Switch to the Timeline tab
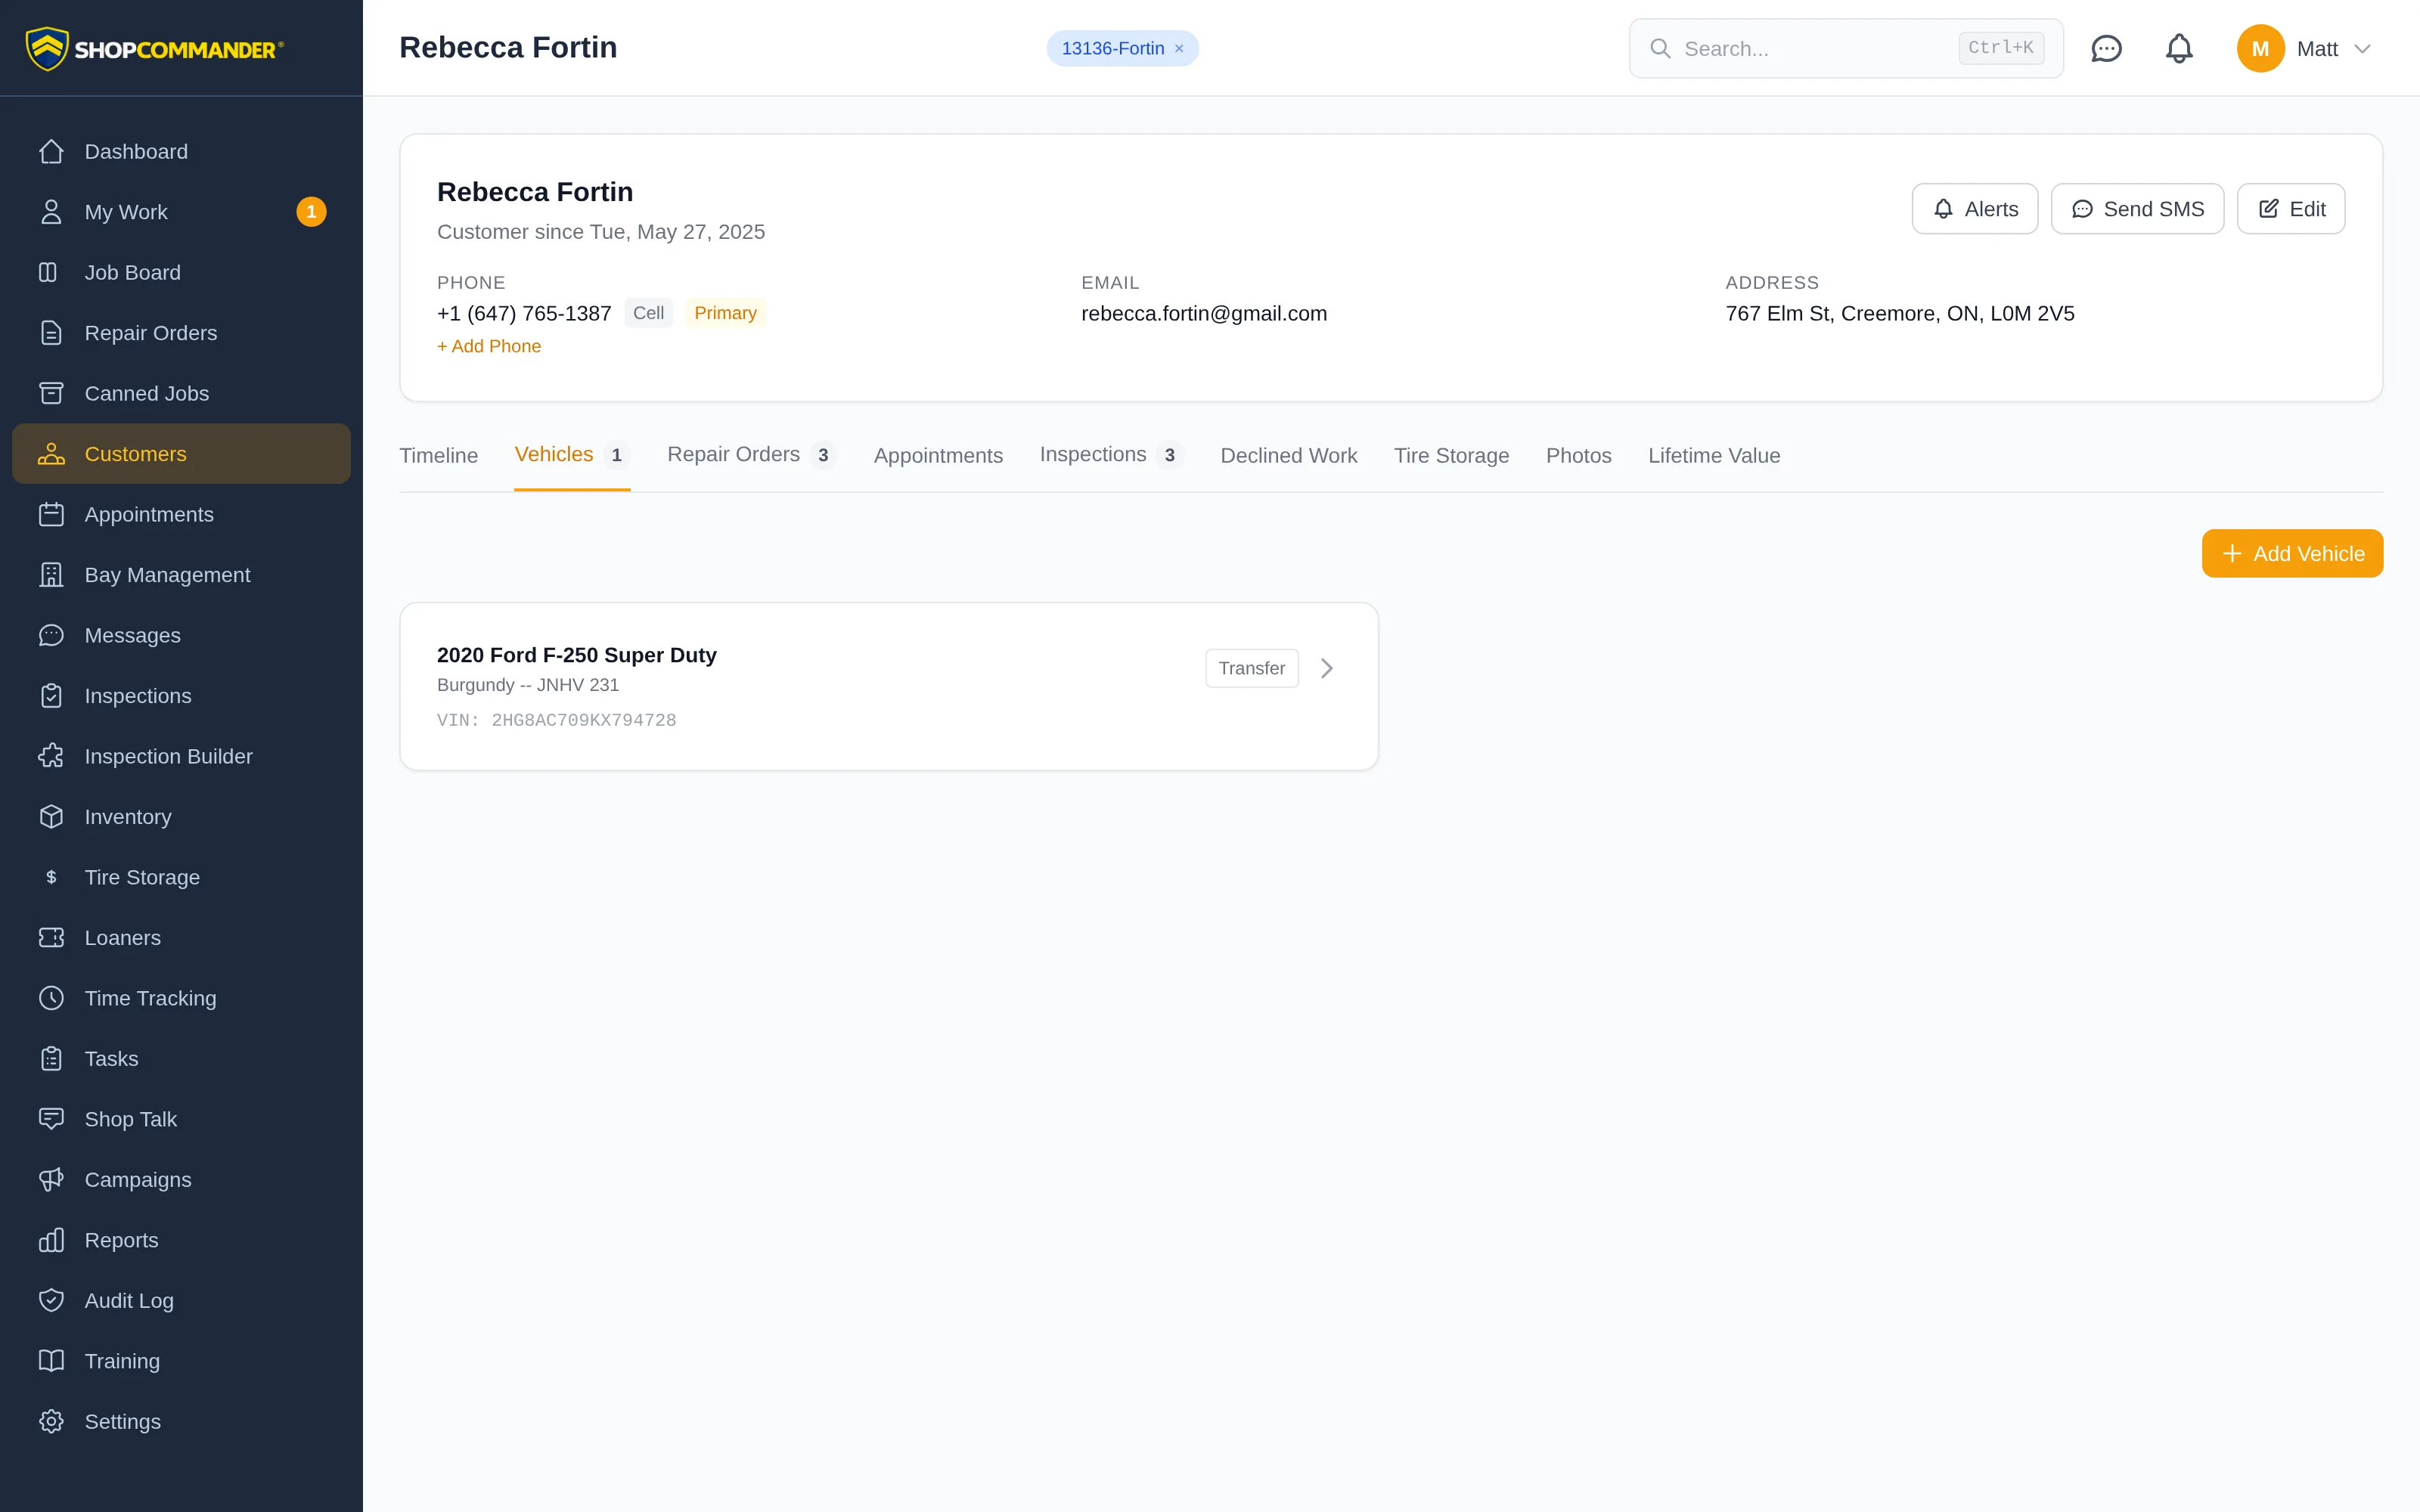 [x=438, y=456]
